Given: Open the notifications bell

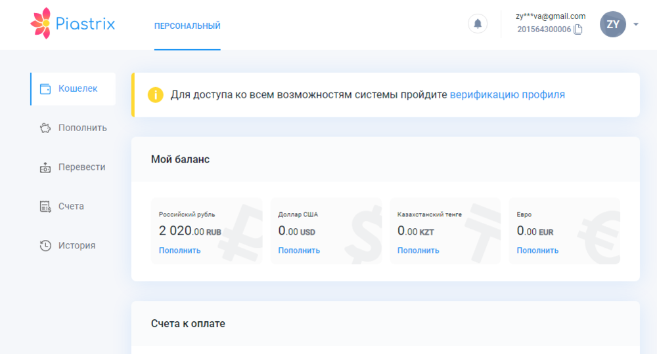Looking at the screenshot, I should click(x=478, y=24).
